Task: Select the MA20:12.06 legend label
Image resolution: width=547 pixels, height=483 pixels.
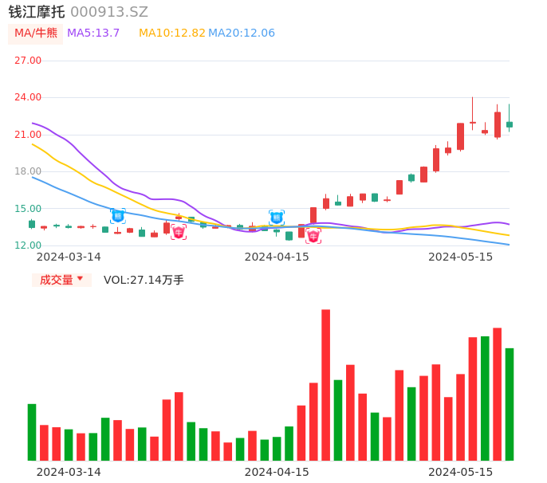Action: point(242,33)
